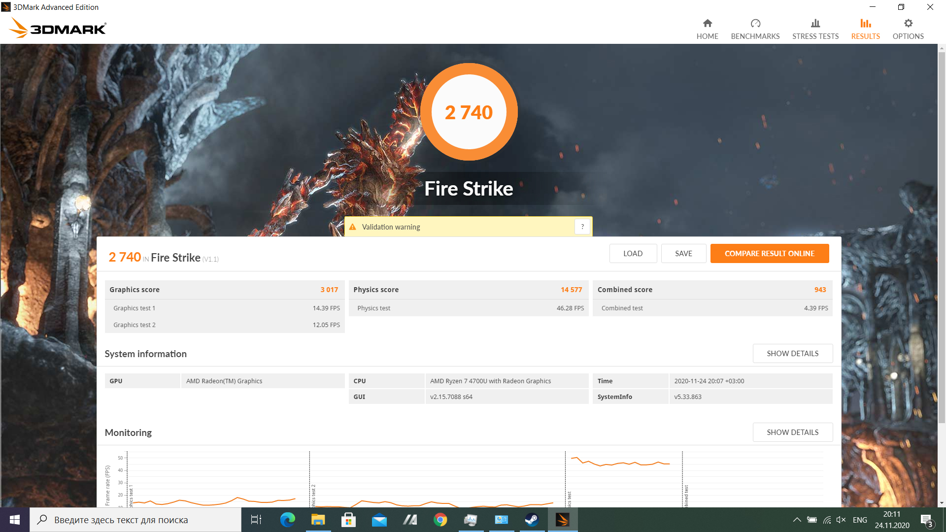Click the 'System information' heading
The height and width of the screenshot is (532, 946).
[x=145, y=354]
